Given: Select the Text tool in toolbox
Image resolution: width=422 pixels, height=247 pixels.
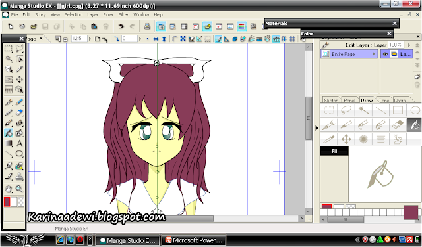Looking at the screenshot, I should (x=19, y=143).
